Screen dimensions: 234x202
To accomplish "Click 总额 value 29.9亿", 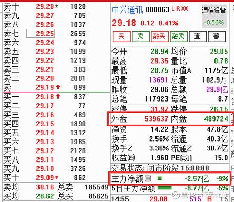I will 217,89.
